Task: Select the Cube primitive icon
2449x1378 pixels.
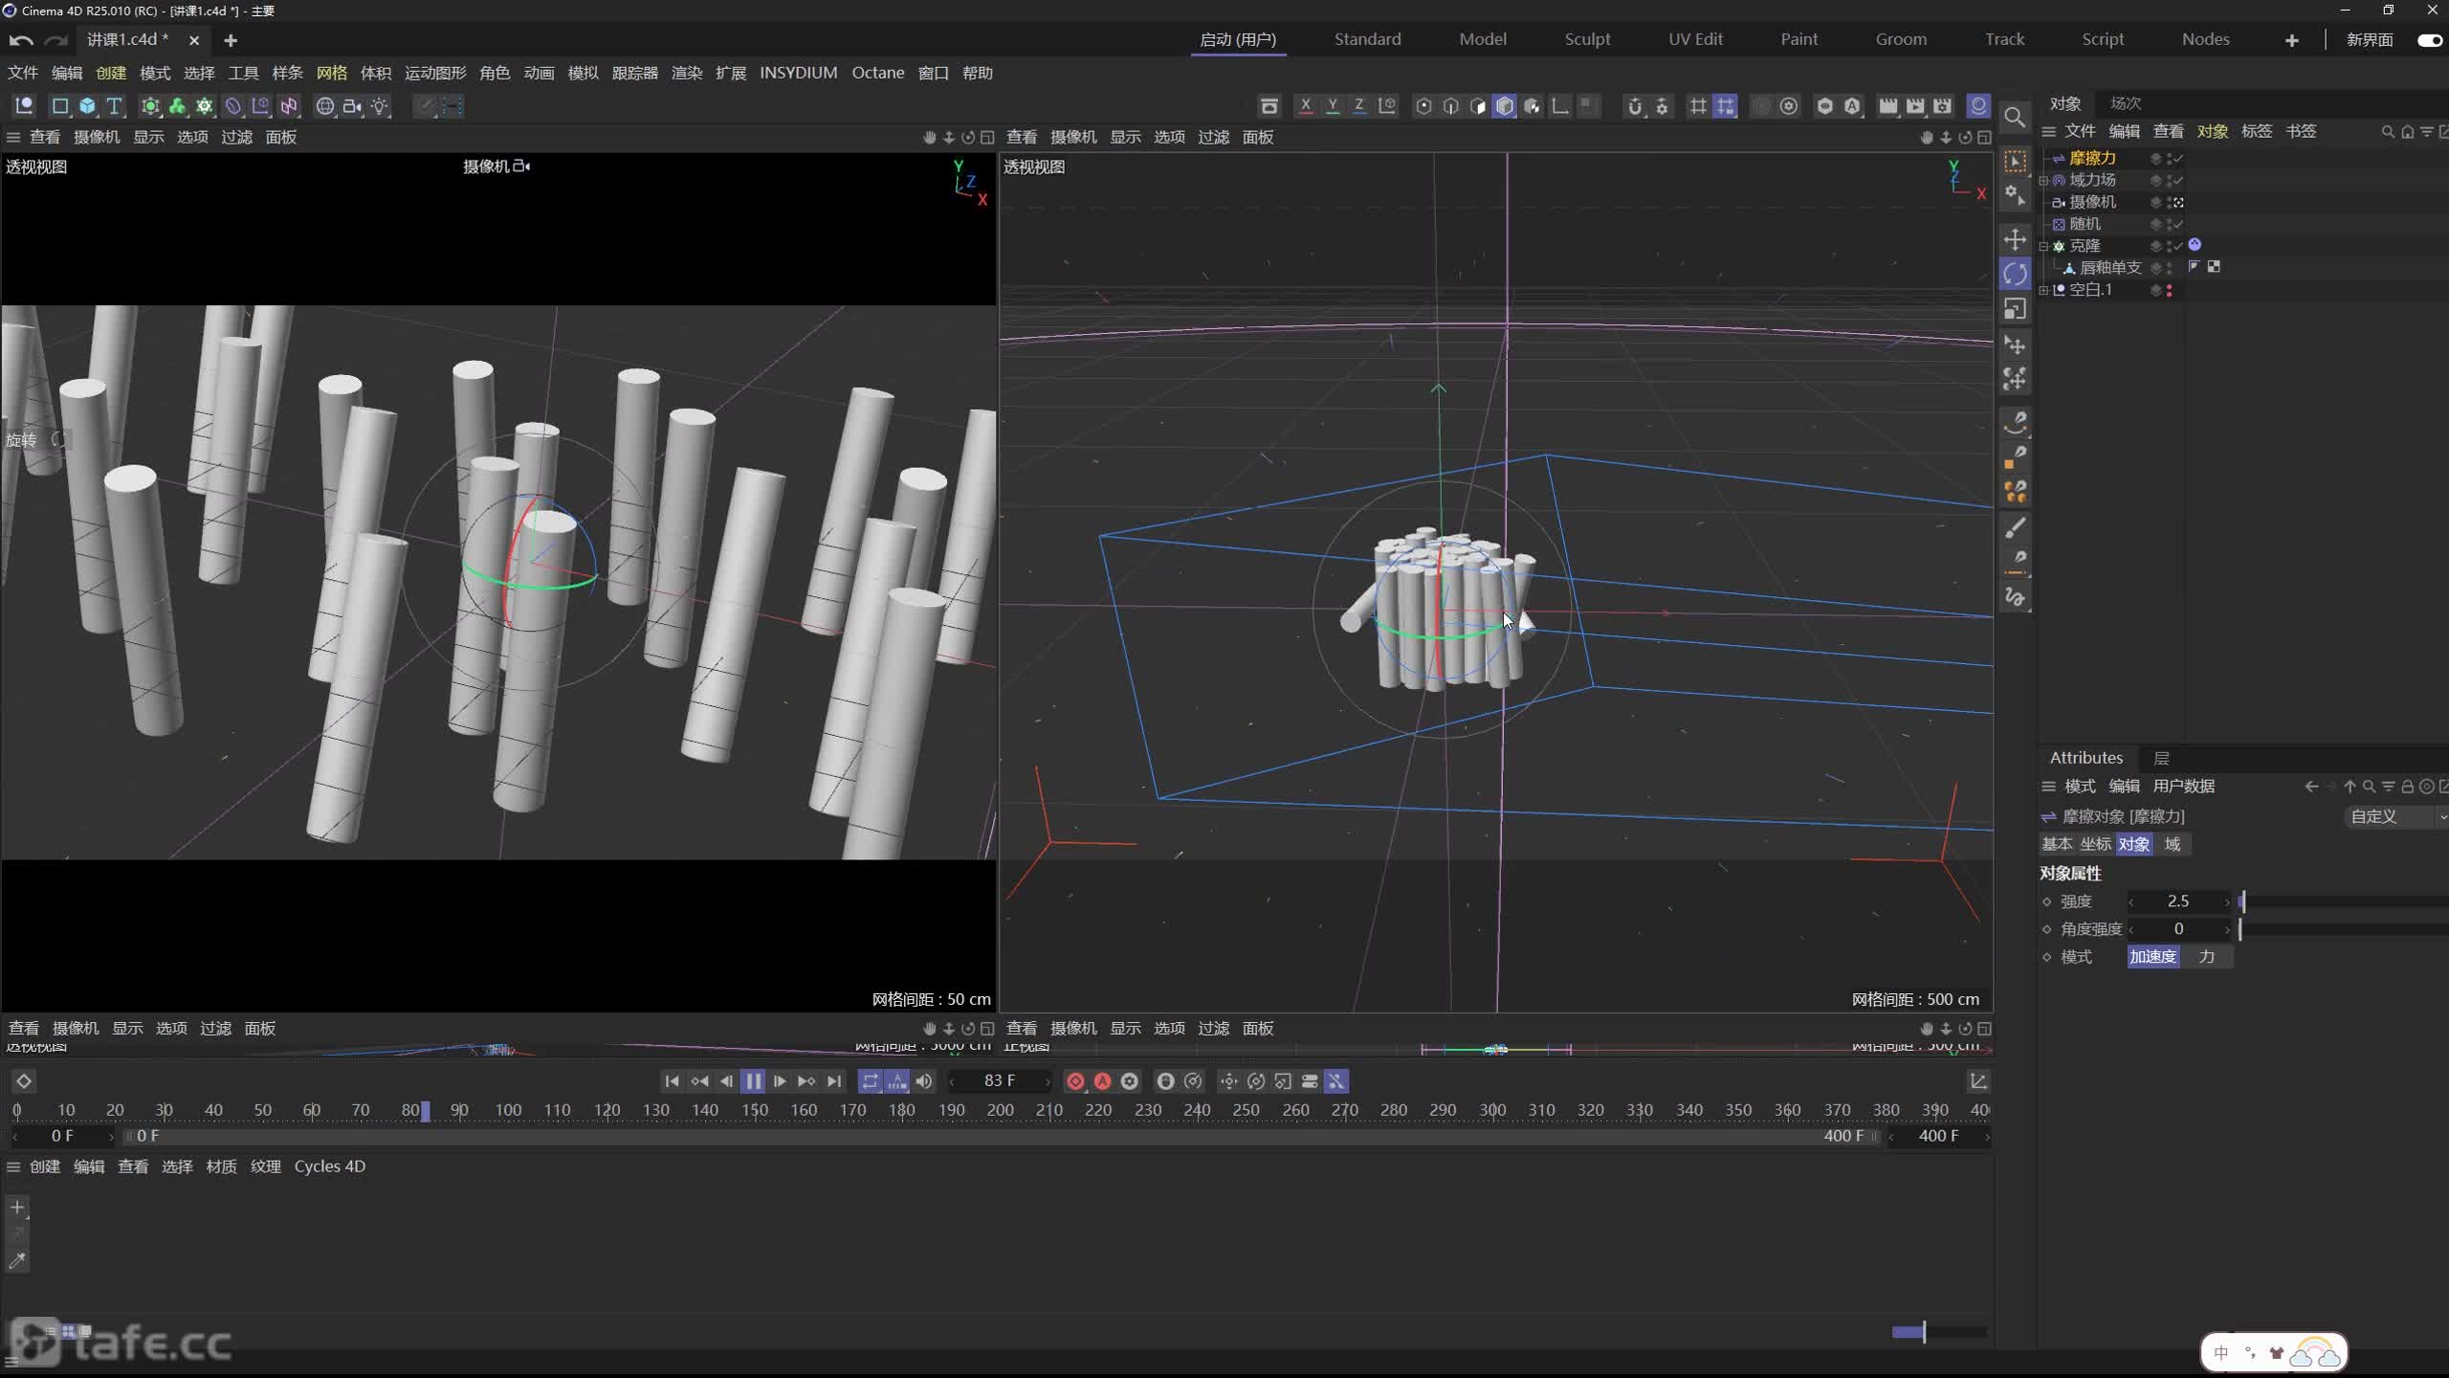Action: 87,106
